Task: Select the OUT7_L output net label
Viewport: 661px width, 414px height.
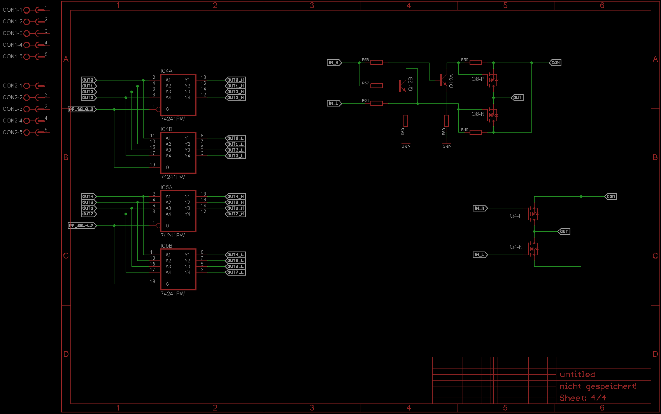Action: click(x=235, y=273)
